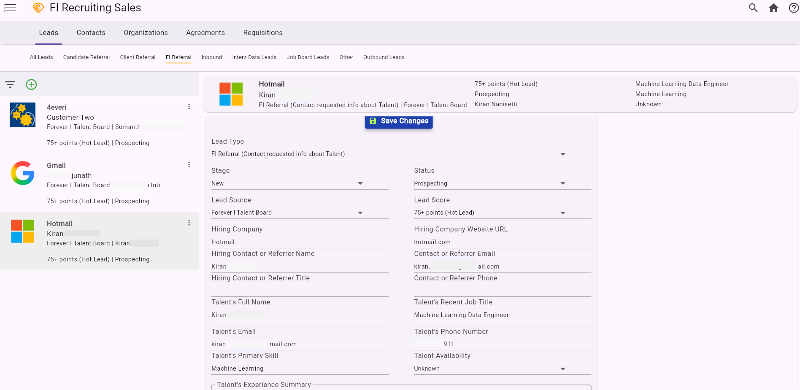Open the 4everi lead options menu
Screen dimensions: 800x390
tap(189, 107)
